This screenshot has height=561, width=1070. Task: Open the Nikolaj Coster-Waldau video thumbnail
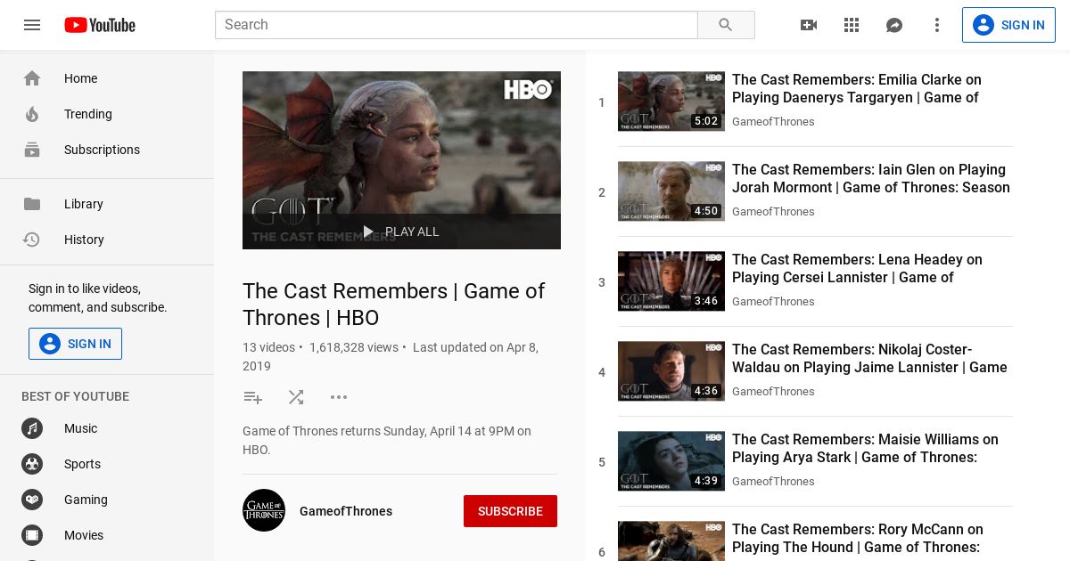pos(671,371)
